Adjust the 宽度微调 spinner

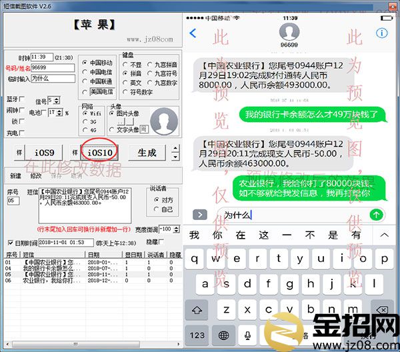coord(176,229)
